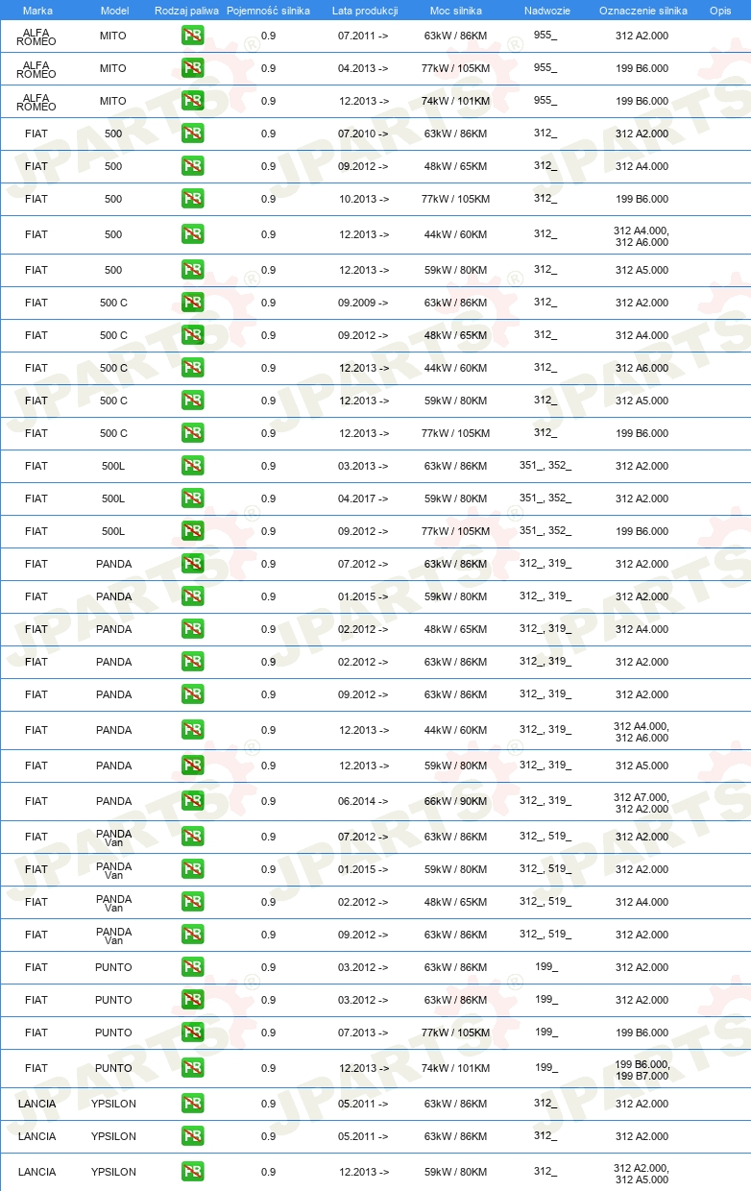Click 'PUNTO' model cell in 12.2013 row
The image size is (751, 1191).
[113, 1068]
